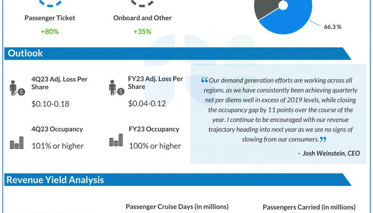Select the coin stack icon for 4Q23 Occupancy

pyautogui.click(x=17, y=142)
